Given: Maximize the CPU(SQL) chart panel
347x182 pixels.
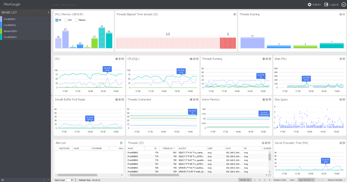Looking at the screenshot, I should 197,59.
